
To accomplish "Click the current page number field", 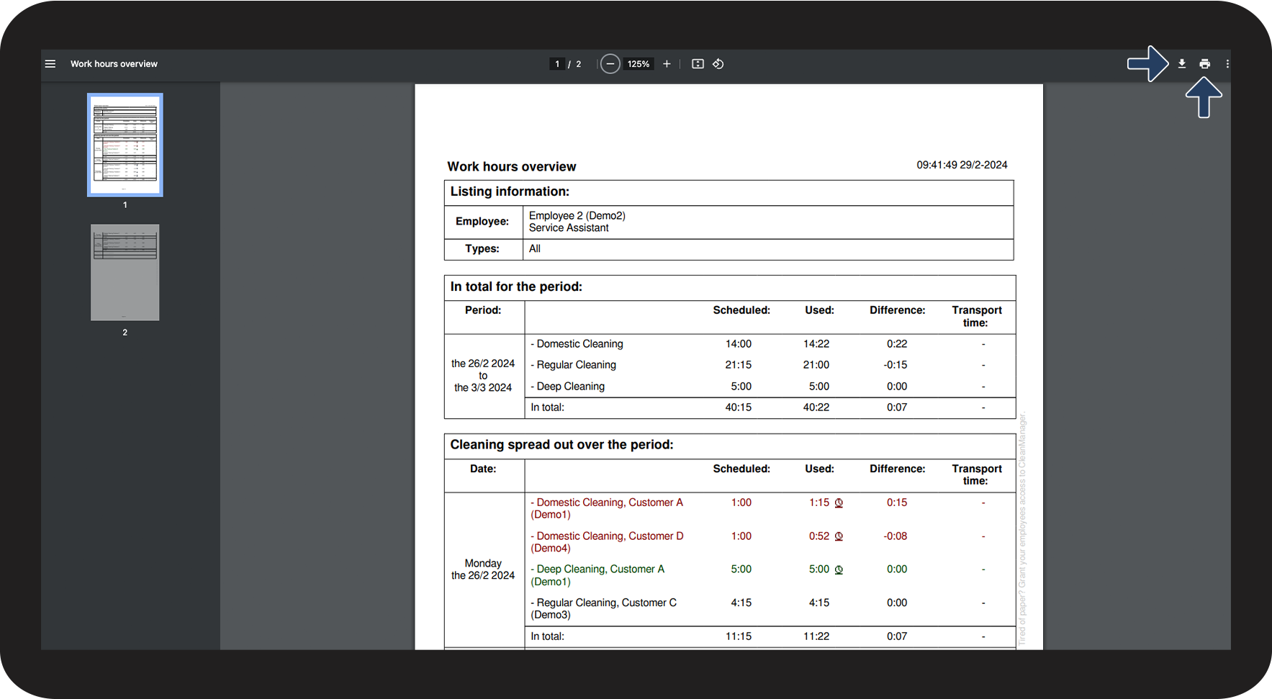I will [x=557, y=64].
